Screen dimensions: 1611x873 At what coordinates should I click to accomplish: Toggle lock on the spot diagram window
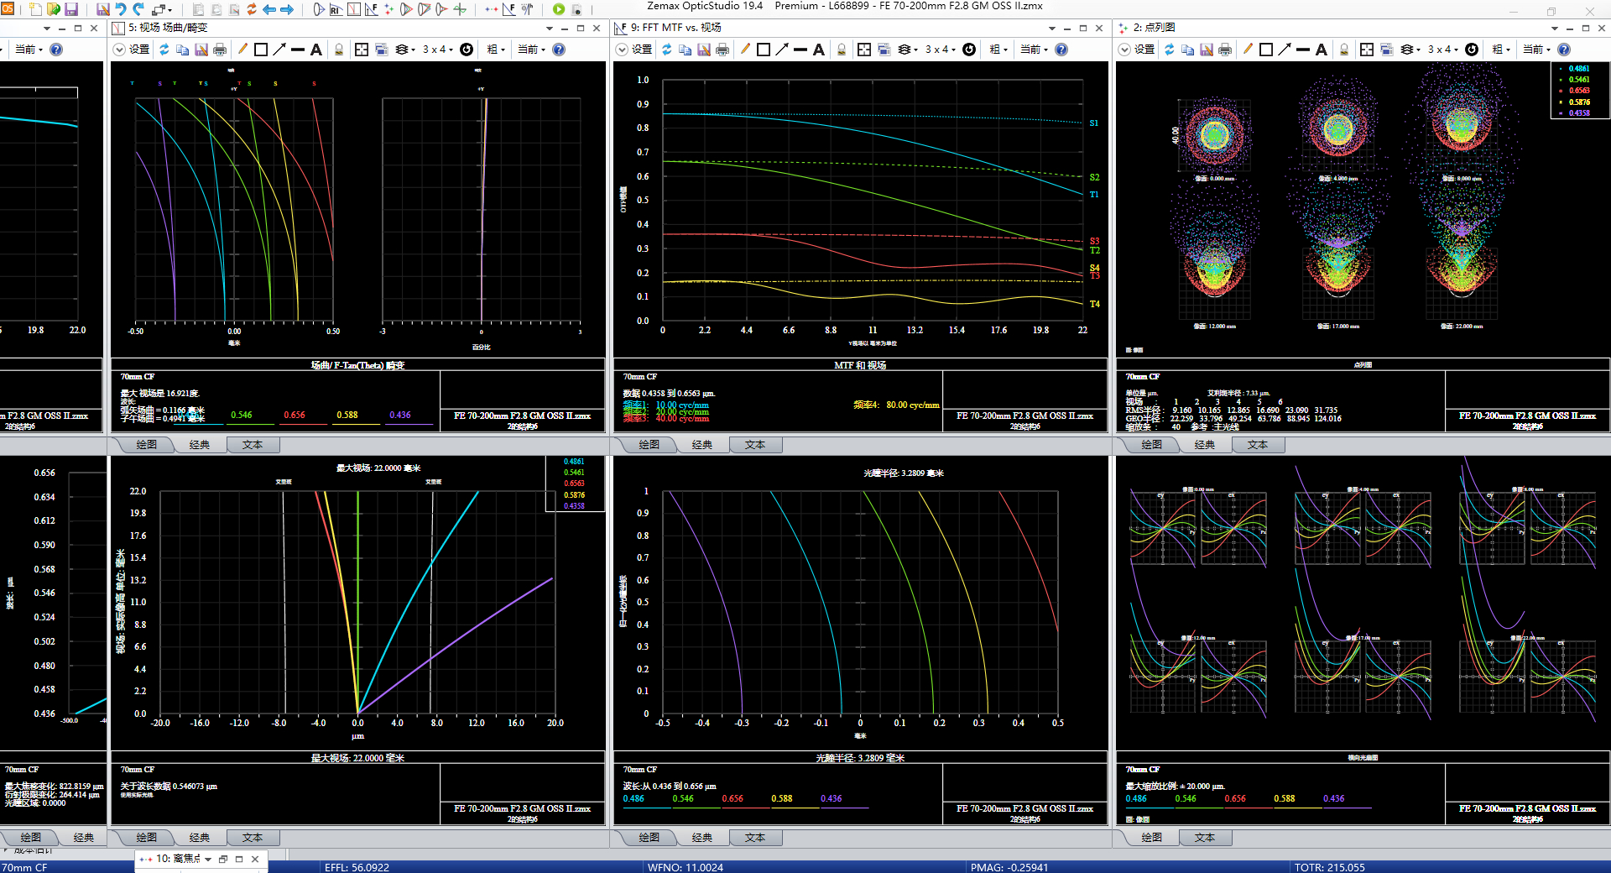point(1344,50)
